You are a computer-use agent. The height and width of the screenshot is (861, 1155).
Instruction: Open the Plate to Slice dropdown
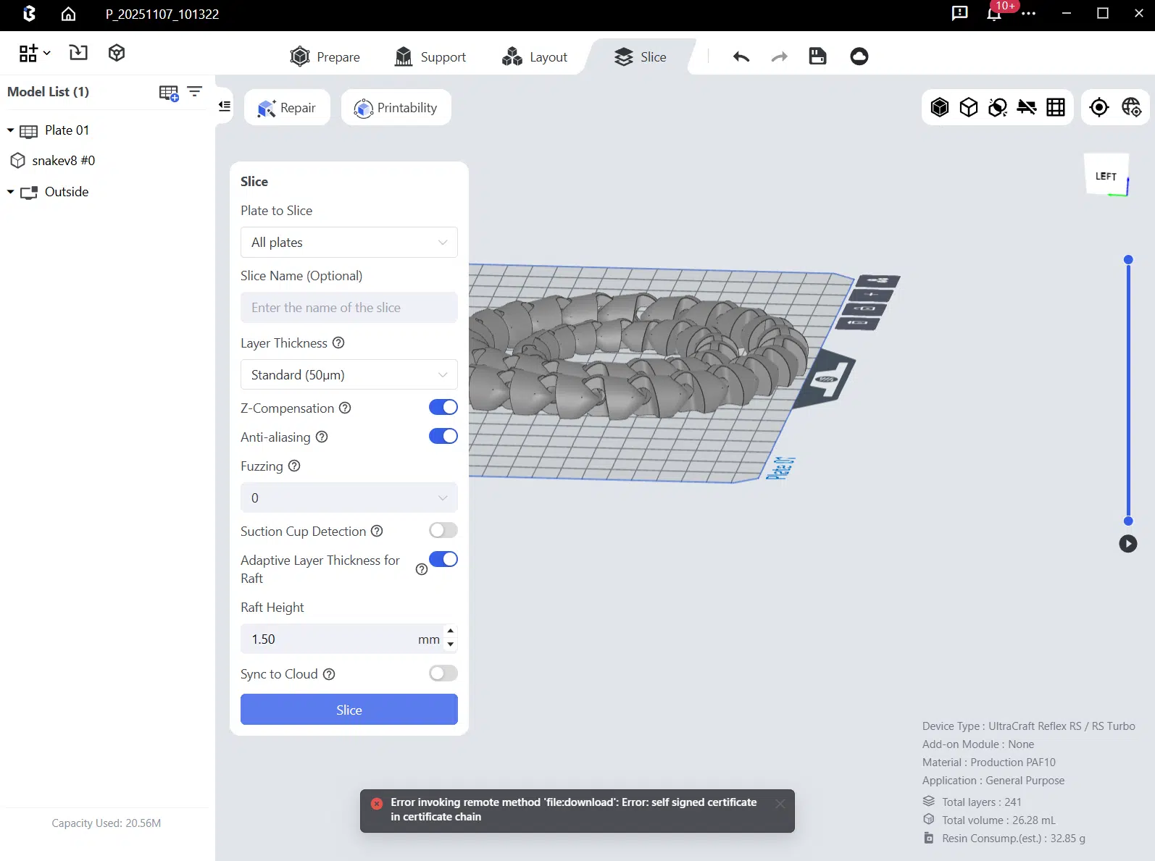click(x=349, y=243)
